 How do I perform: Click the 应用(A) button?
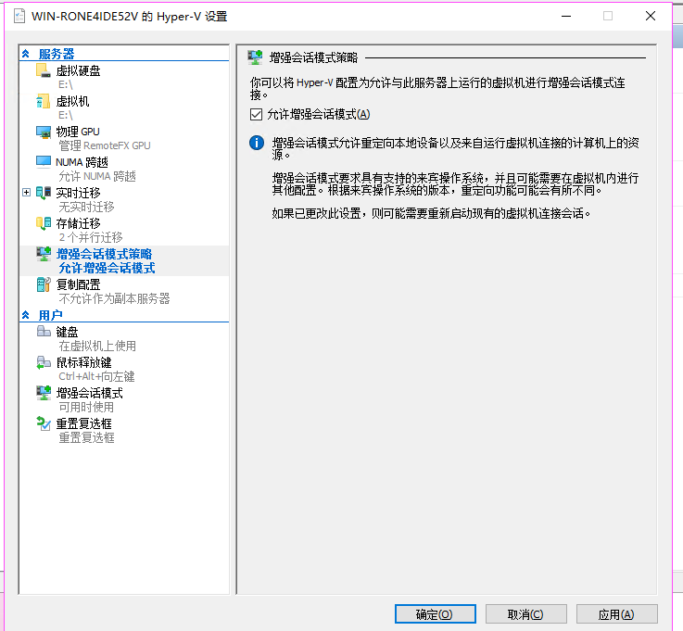pos(616,614)
